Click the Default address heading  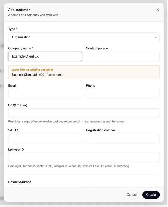19,182
